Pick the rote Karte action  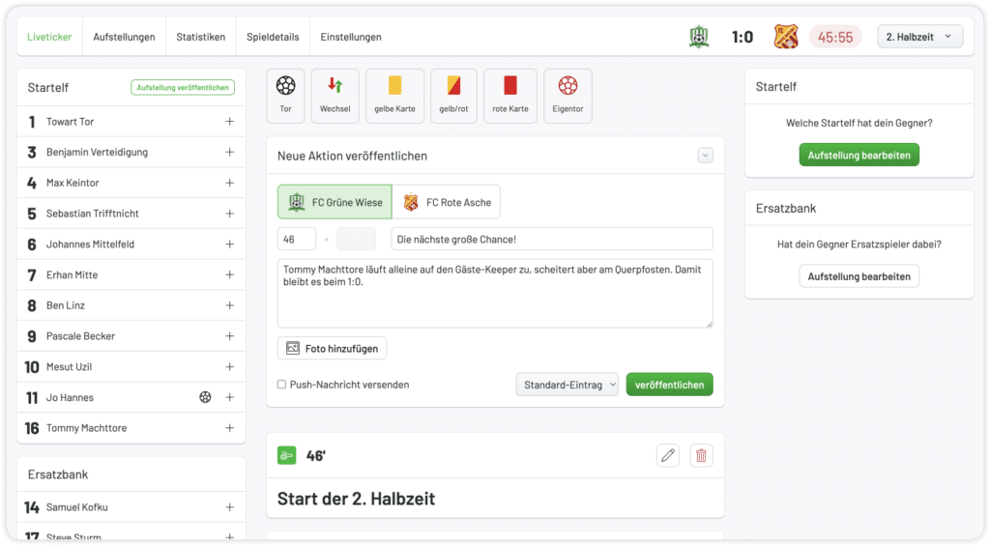click(510, 96)
